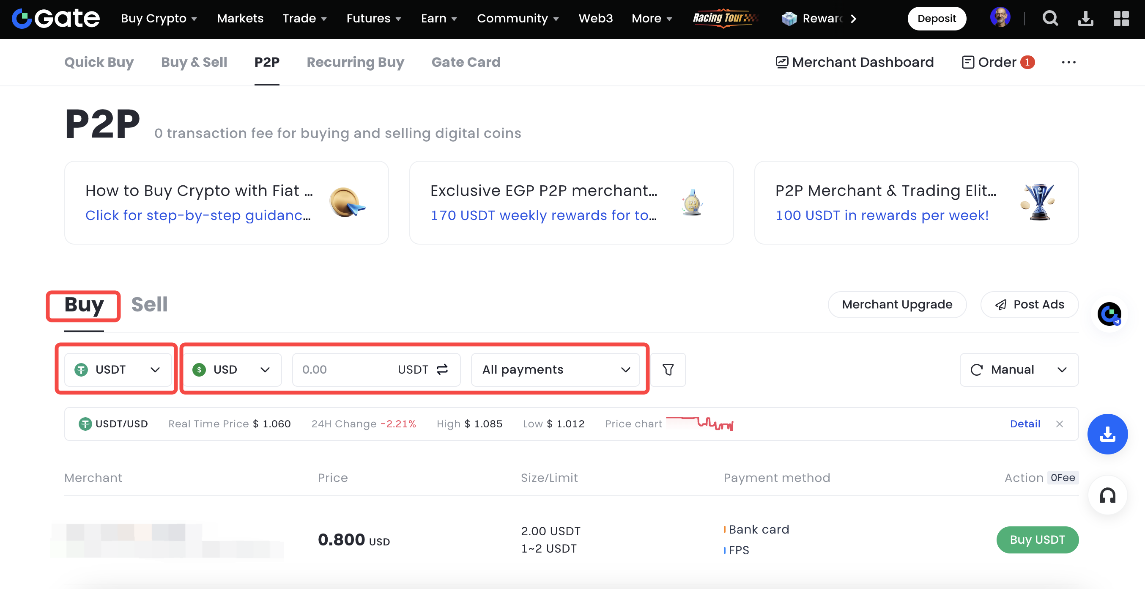Screen dimensions: 1145x589
Task: Click the USDT swap arrows icon
Action: tap(442, 370)
